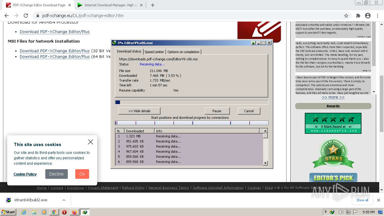The height and width of the screenshot is (216, 384).
Task: Open Windows Explorer folder in taskbar
Action: click(34, 212)
